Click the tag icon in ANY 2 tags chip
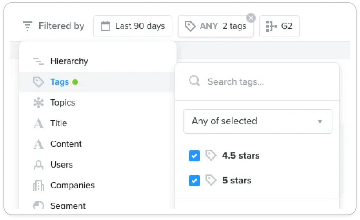 [190, 26]
